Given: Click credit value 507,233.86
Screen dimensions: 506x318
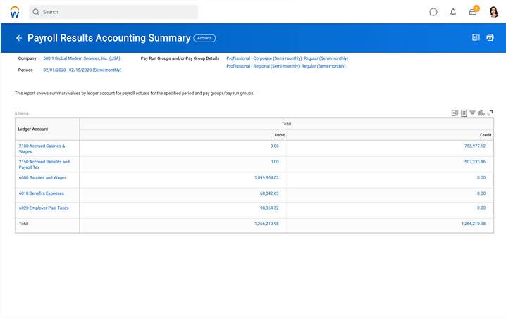Looking at the screenshot, I should 475,162.
